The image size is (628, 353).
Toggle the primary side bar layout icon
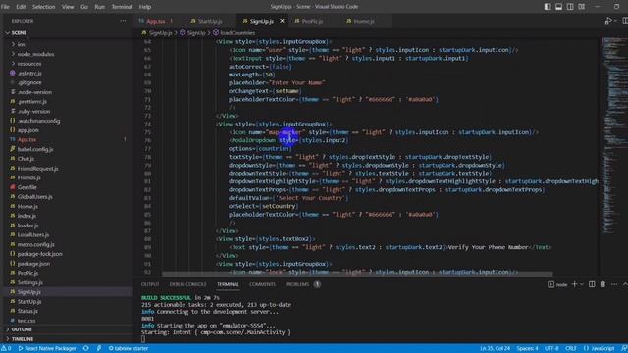(548, 7)
